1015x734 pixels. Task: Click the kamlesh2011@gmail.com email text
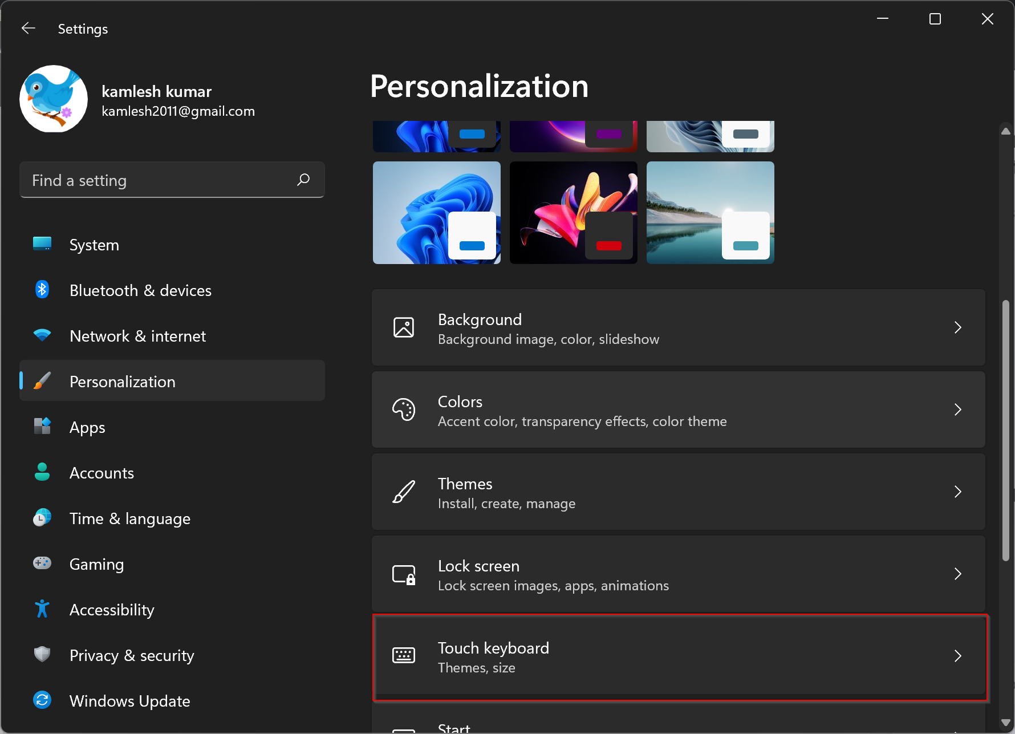(178, 111)
